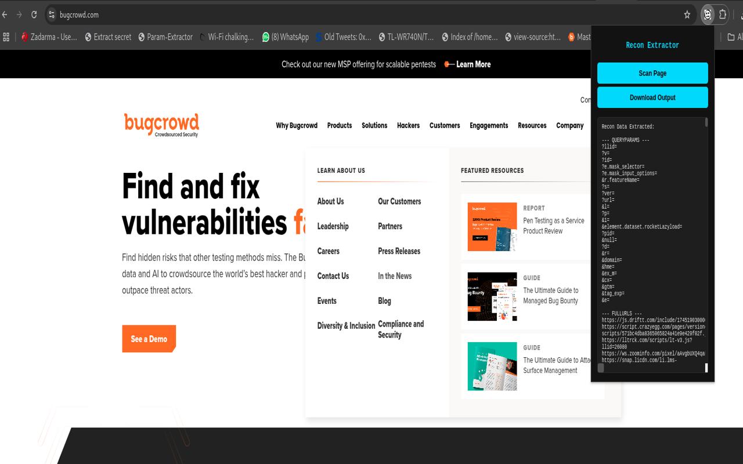Click the Recon Extractor extension icon
This screenshot has height=464, width=743.
[707, 14]
